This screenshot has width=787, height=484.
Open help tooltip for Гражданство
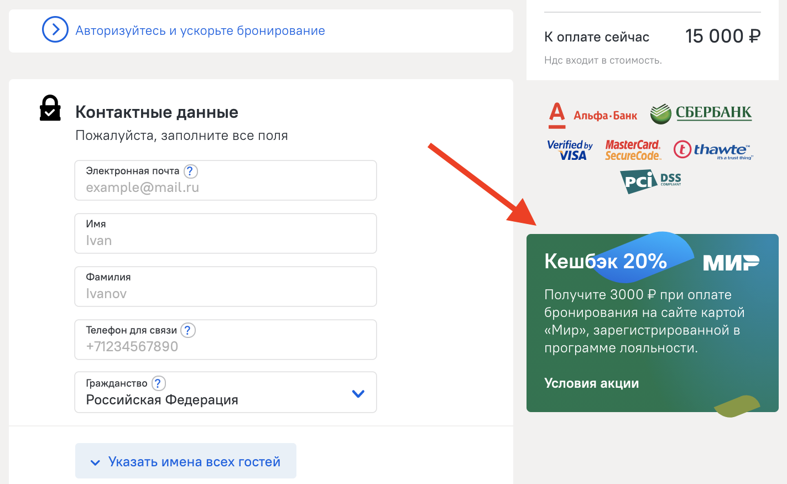pyautogui.click(x=158, y=383)
